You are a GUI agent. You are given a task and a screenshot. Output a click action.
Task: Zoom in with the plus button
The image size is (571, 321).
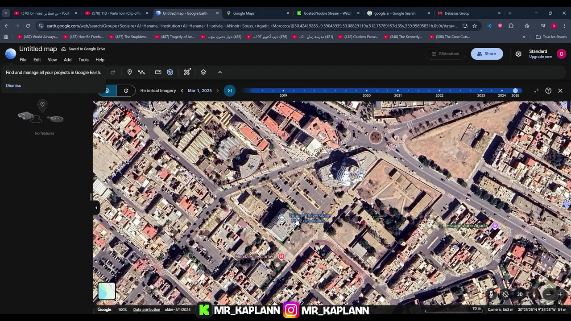click(560, 294)
